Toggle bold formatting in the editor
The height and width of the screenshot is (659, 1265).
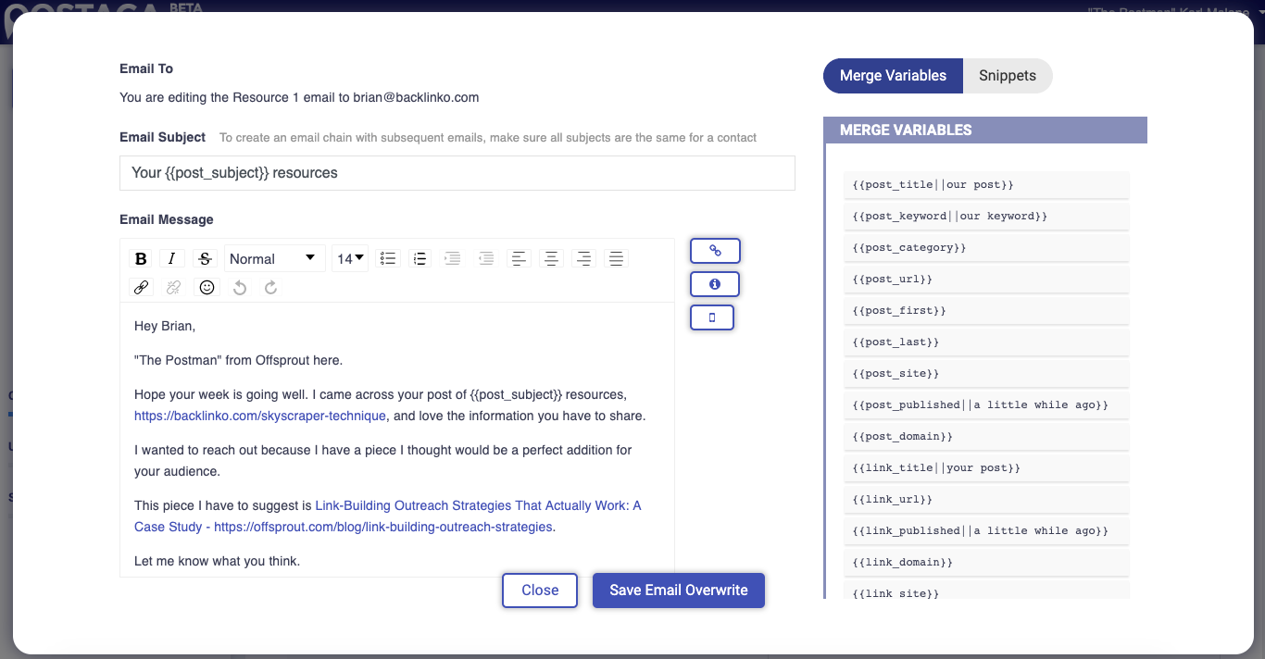(141, 258)
